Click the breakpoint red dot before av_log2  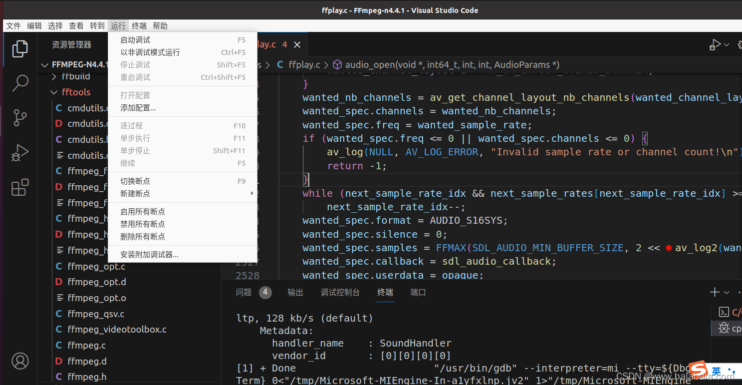click(669, 248)
